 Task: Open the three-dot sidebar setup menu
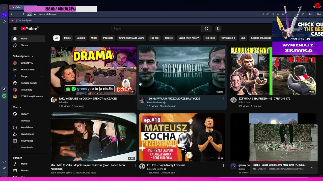tap(4, 173)
